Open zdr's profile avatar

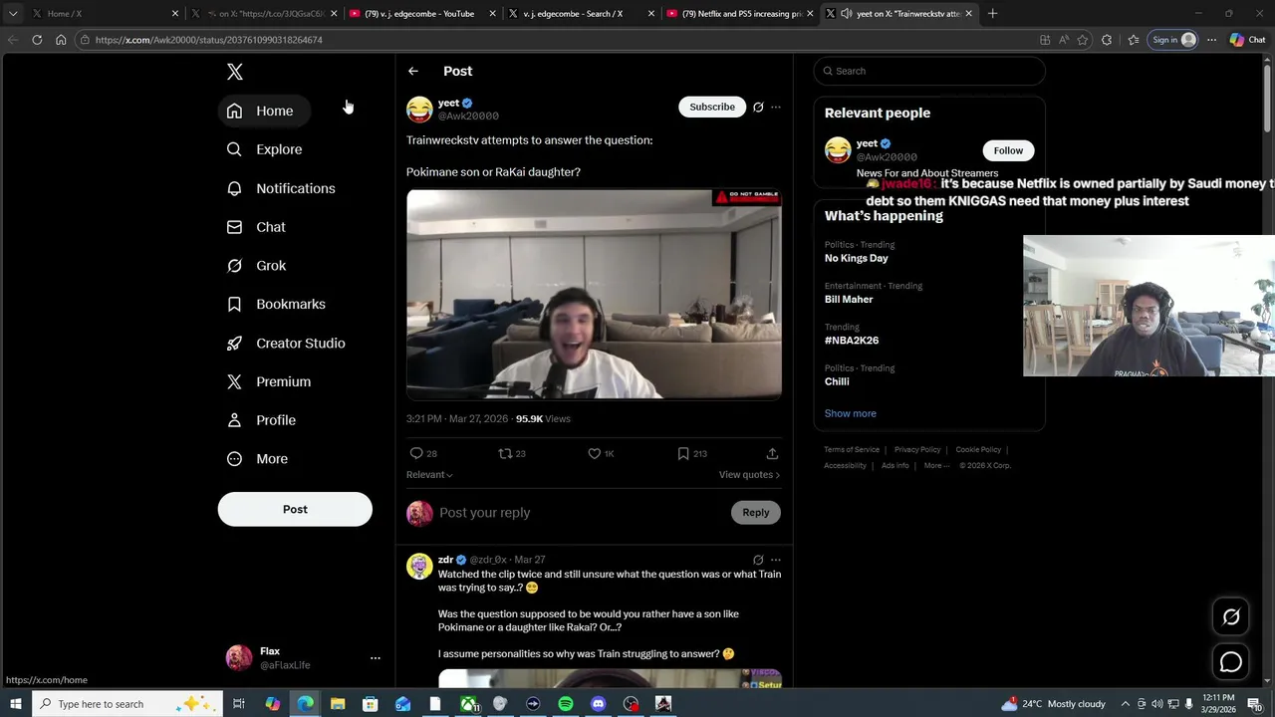419,567
